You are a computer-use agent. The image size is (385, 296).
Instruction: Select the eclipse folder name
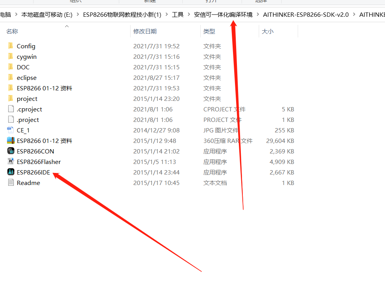[26, 78]
